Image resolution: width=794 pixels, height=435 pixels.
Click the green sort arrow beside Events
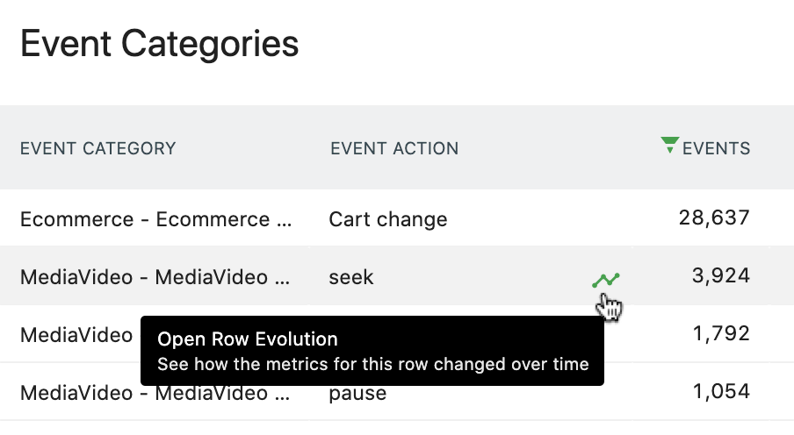point(669,146)
